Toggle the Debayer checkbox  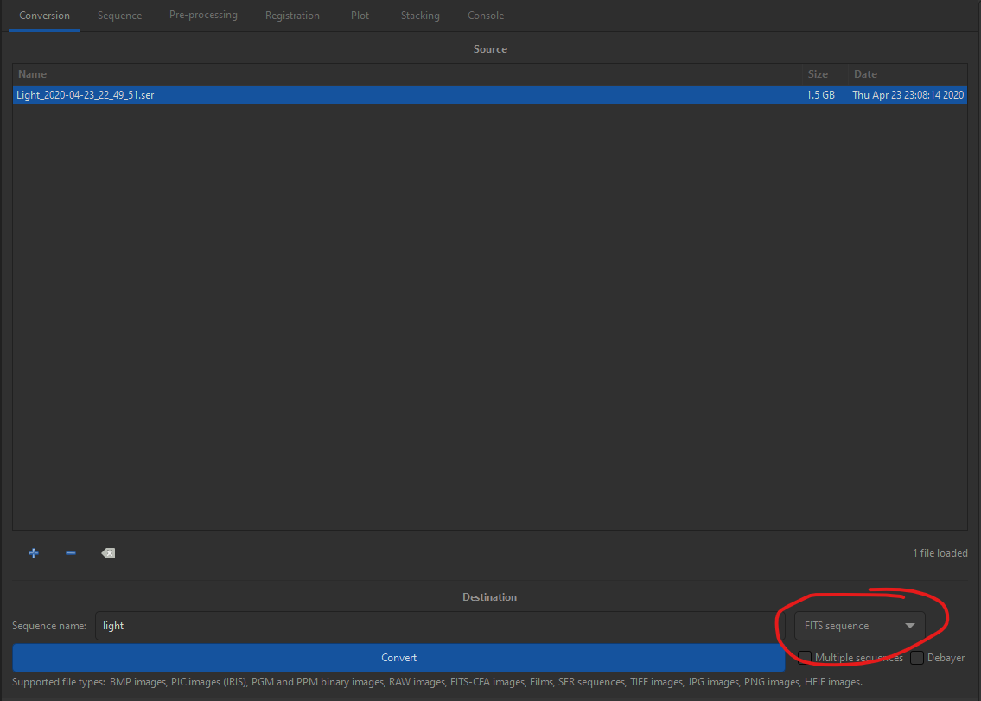coord(917,658)
